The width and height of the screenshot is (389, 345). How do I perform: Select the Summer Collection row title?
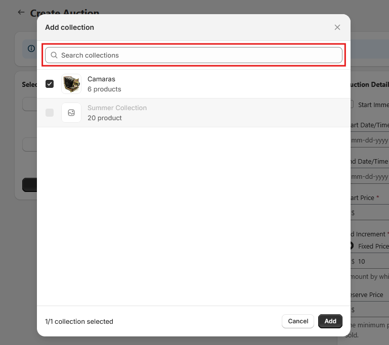pos(117,108)
